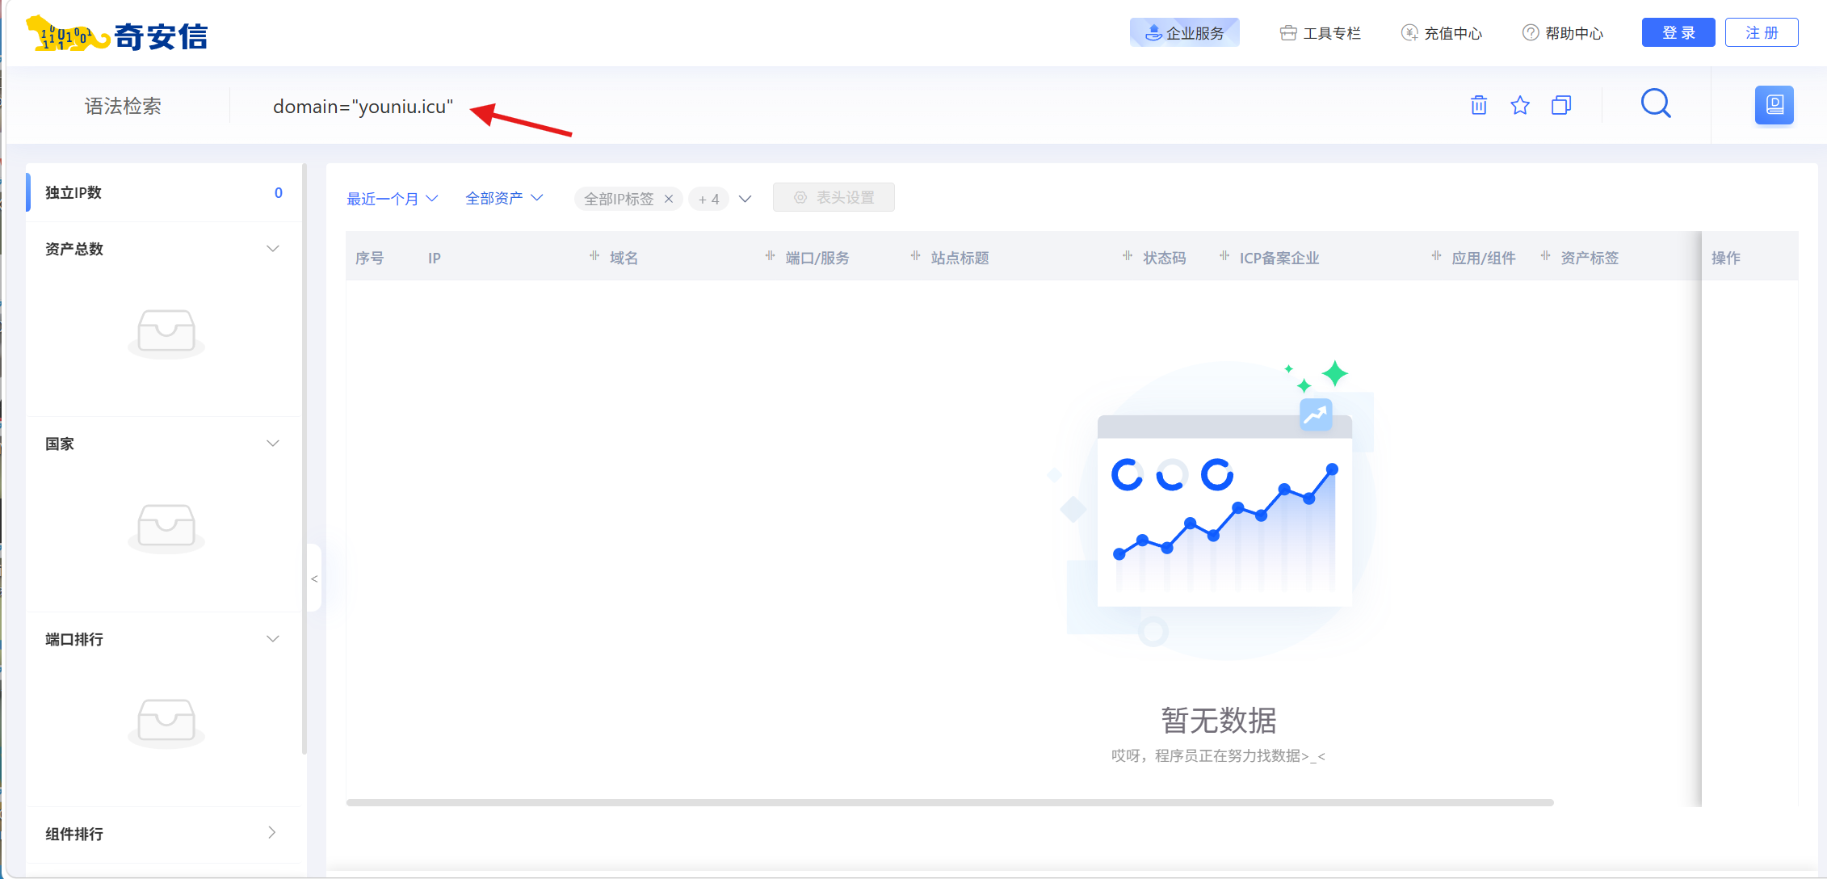Viewport: 1827px width, 879px height.
Task: Expand the tag filter chevron after +4
Action: 745,199
